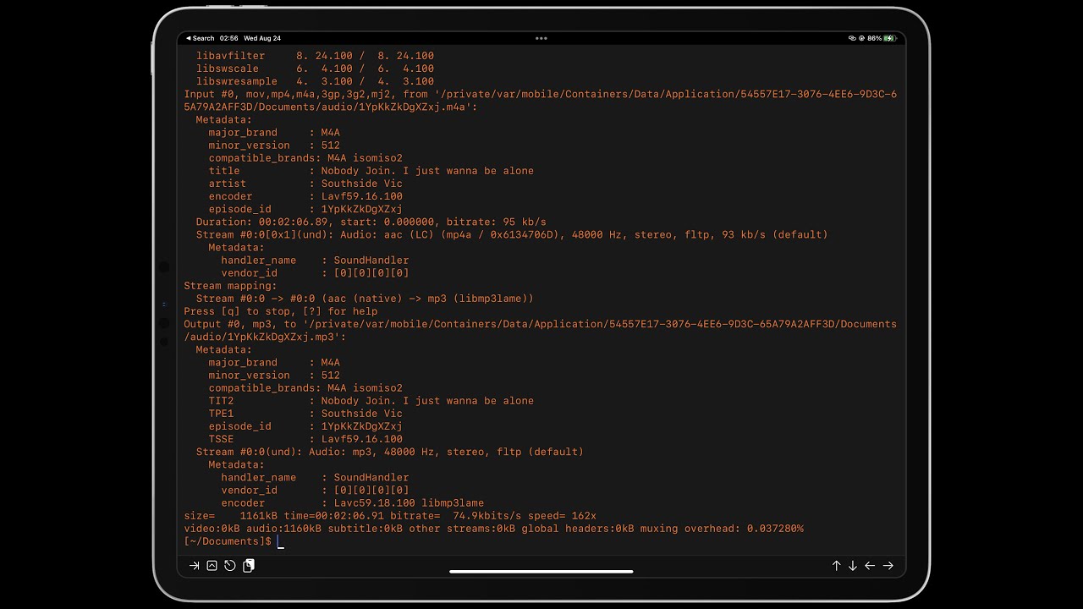Screen dimensions: 1083x609
Task: Go back via the Search link in status bar
Action: [x=201, y=38]
